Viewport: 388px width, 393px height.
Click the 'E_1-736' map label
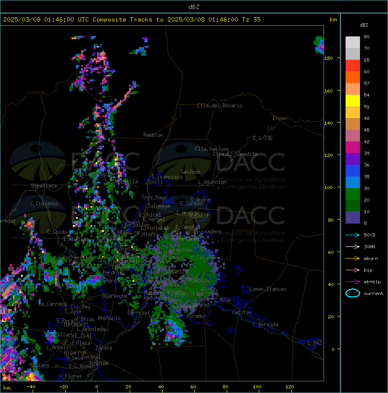pyautogui.click(x=263, y=138)
